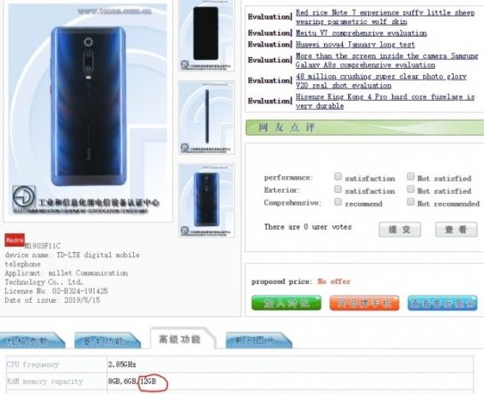Check Not satisfied for performance
Screen dimensions: 484x394
(x=411, y=176)
